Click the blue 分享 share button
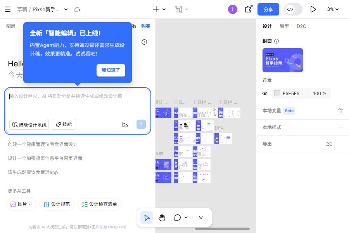349x233 pixels. [x=268, y=9]
